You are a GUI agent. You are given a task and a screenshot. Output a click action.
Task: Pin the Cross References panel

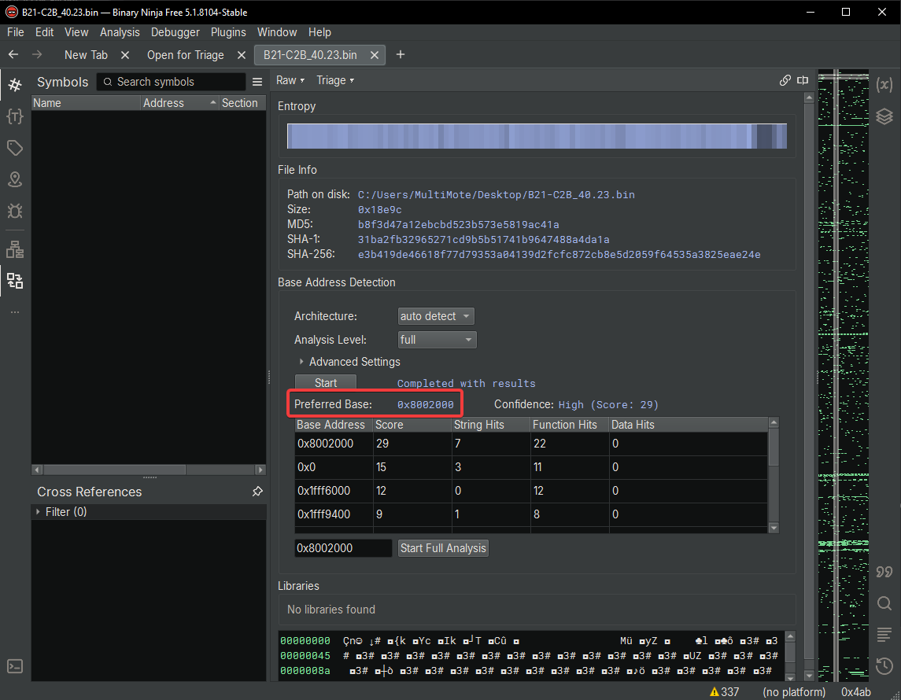[257, 492]
